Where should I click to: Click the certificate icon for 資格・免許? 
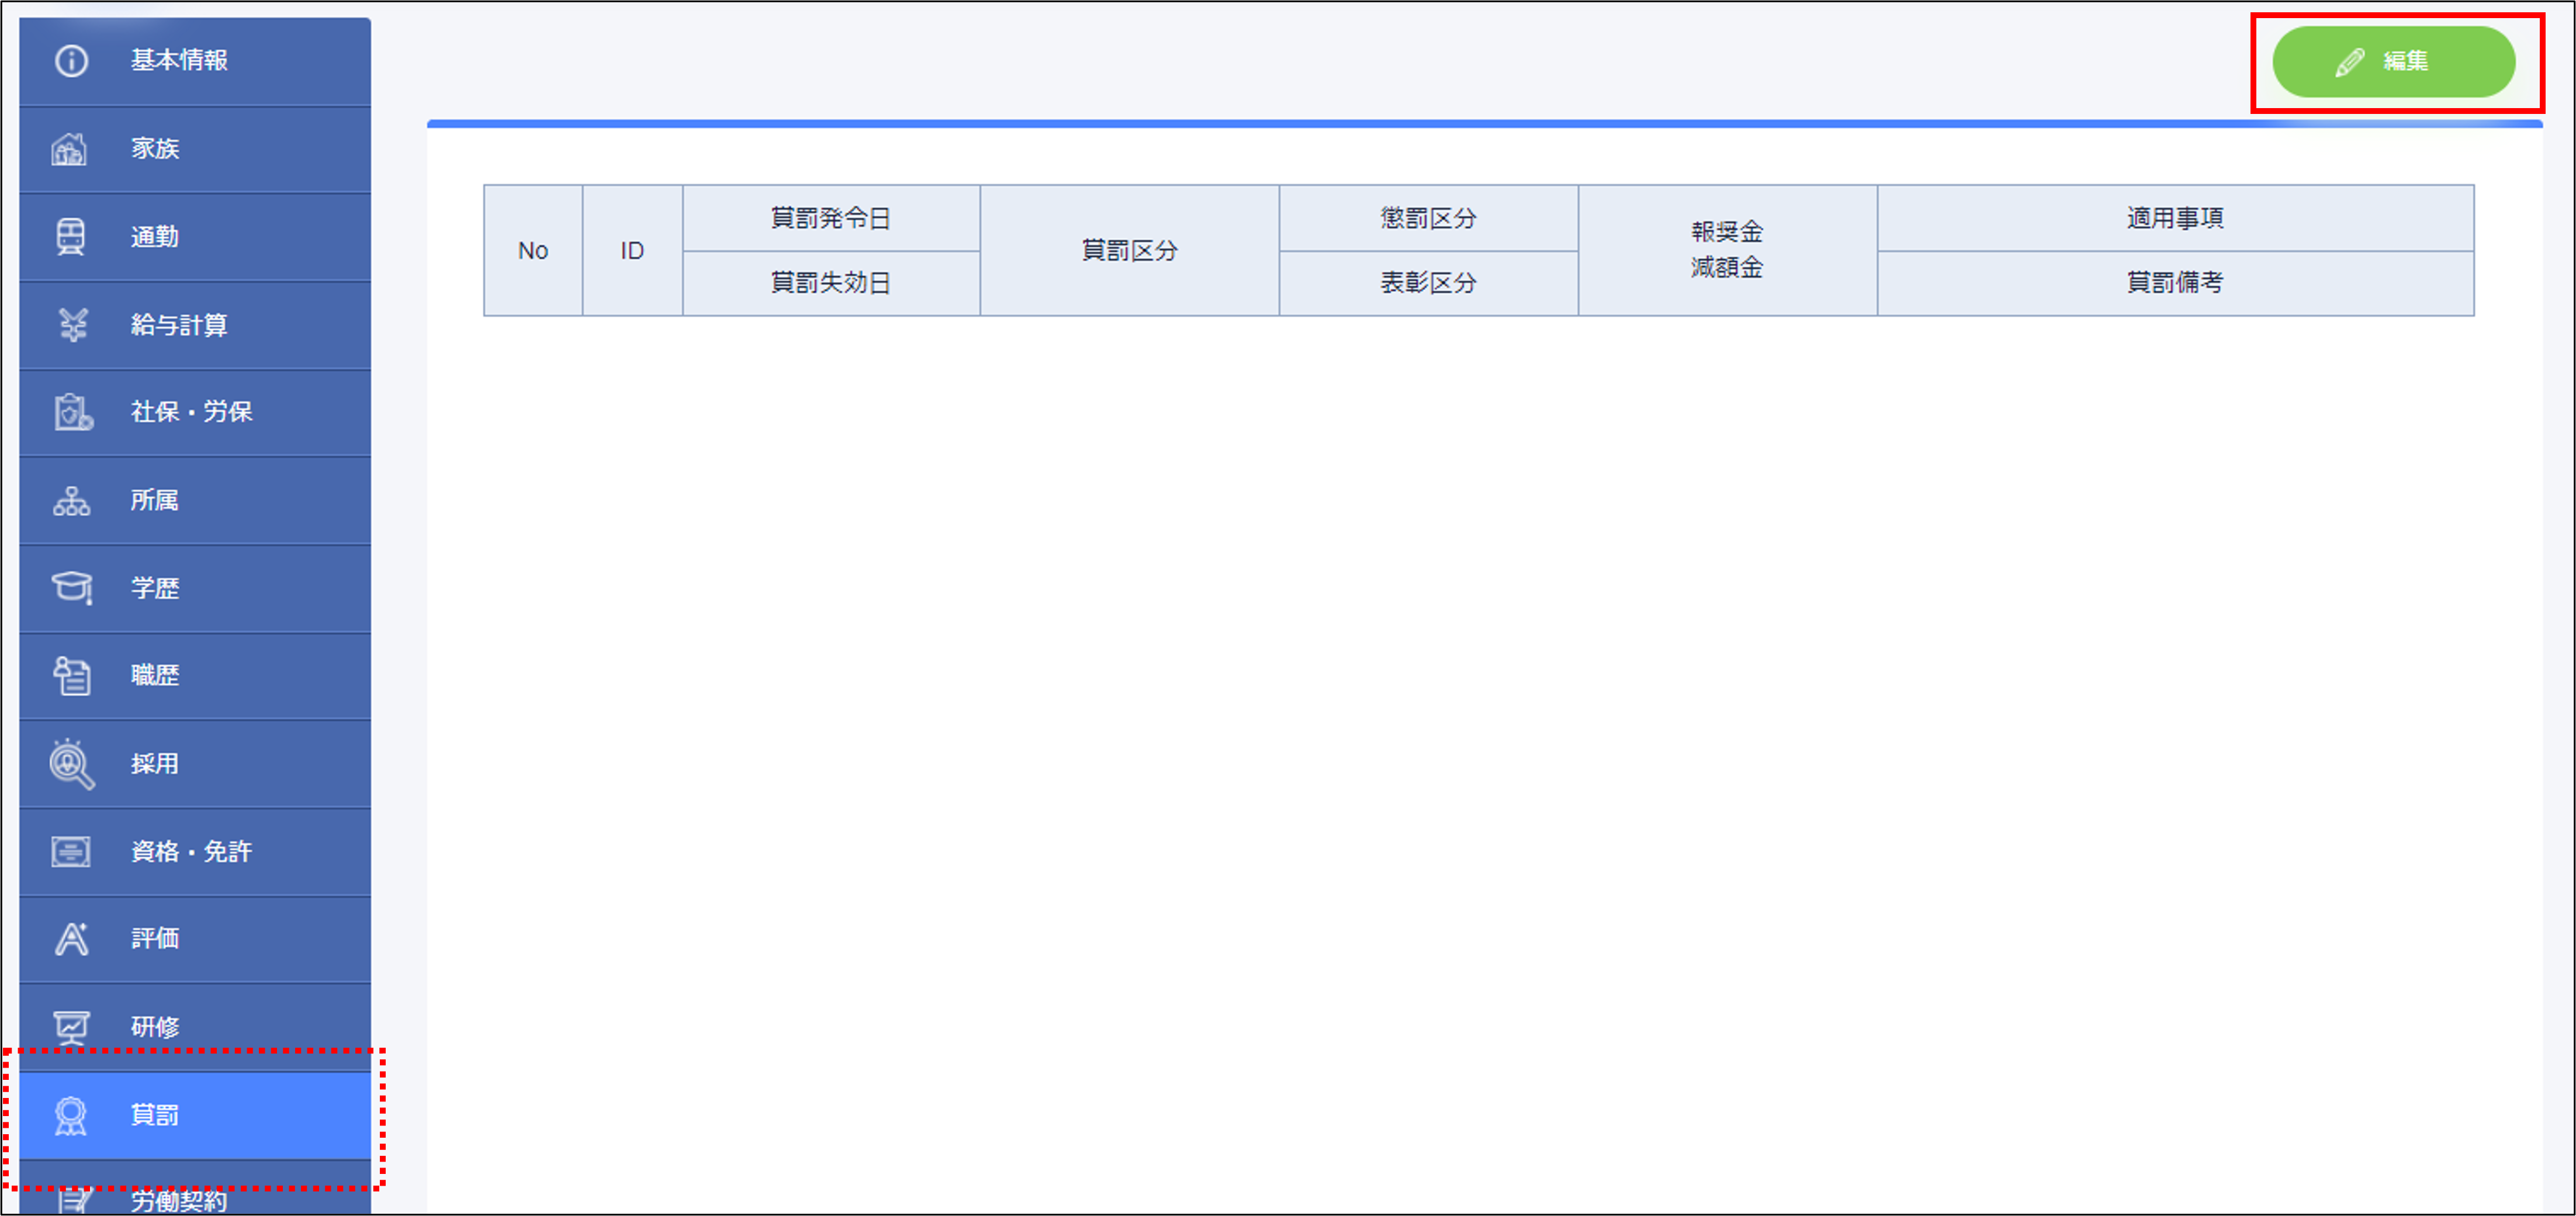pos(71,852)
